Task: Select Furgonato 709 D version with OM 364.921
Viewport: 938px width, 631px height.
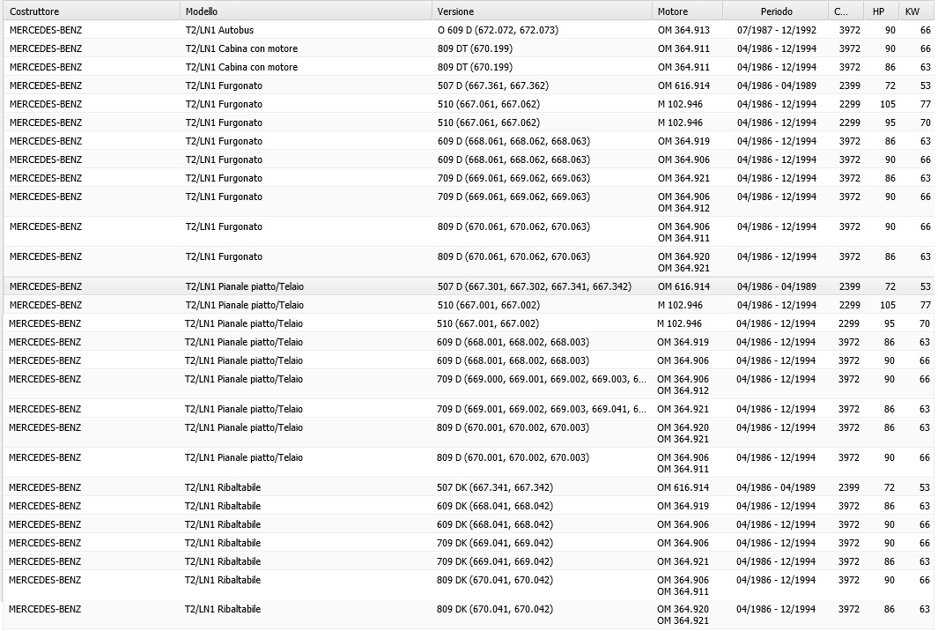Action: point(513,178)
